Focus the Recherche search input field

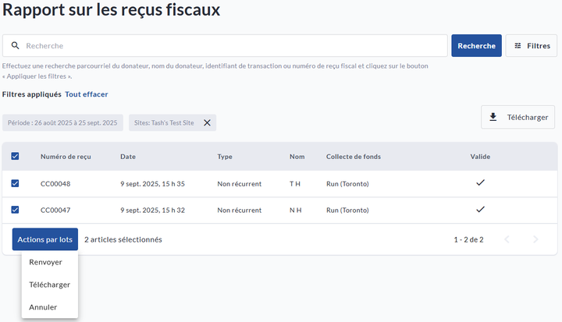click(x=234, y=46)
